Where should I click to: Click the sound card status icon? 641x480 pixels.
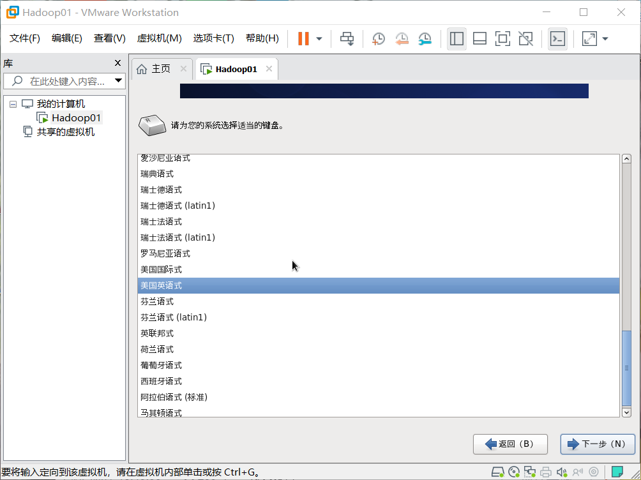[x=562, y=472]
